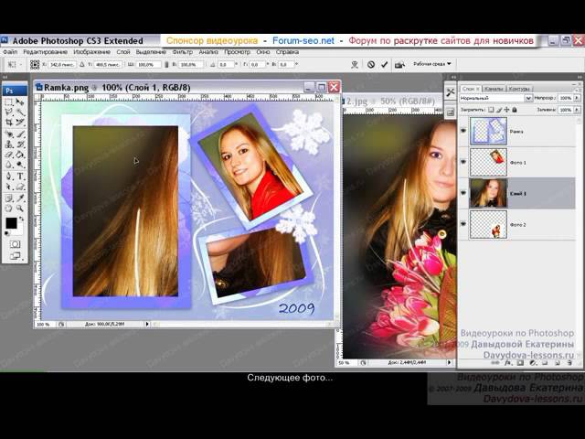Viewport: 585px width, 439px height.
Task: Hide the Рамка layer
Action: pyautogui.click(x=463, y=131)
